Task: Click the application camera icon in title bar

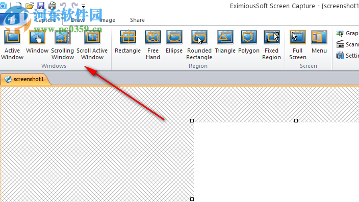Action: [x=3, y=6]
